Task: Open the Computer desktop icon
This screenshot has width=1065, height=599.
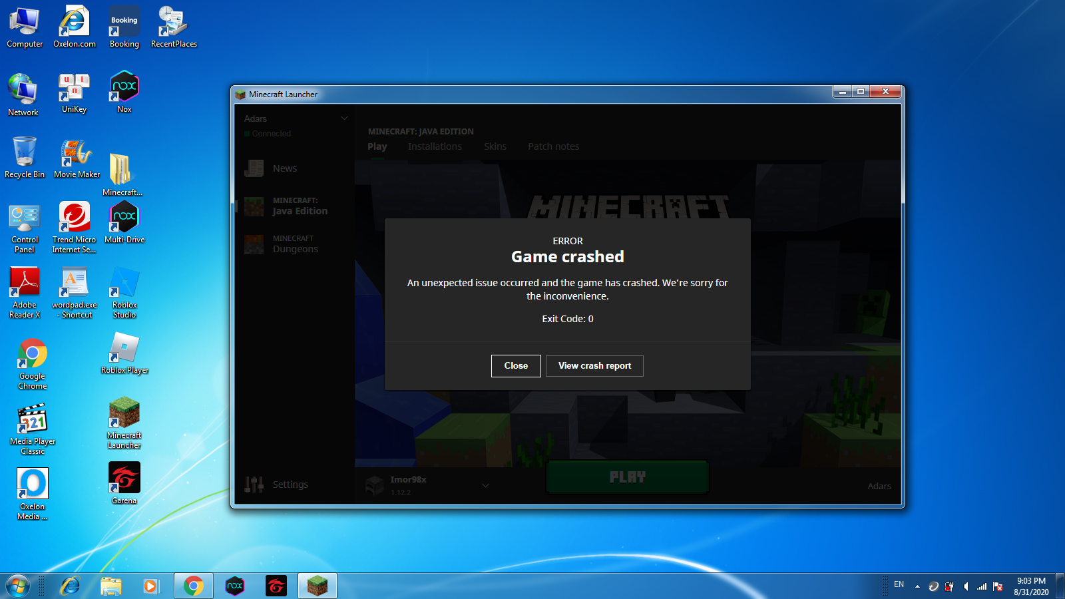Action: coord(25,28)
